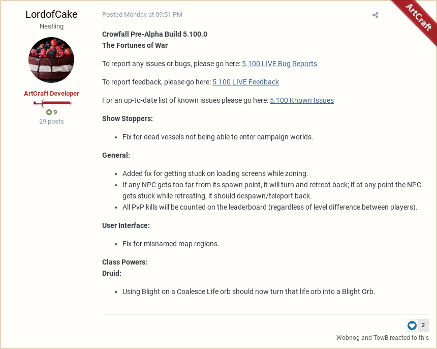Click the Crowfall Pre-Alpha Build 5.100.0 heading
437x349 pixels.
[x=154, y=34]
